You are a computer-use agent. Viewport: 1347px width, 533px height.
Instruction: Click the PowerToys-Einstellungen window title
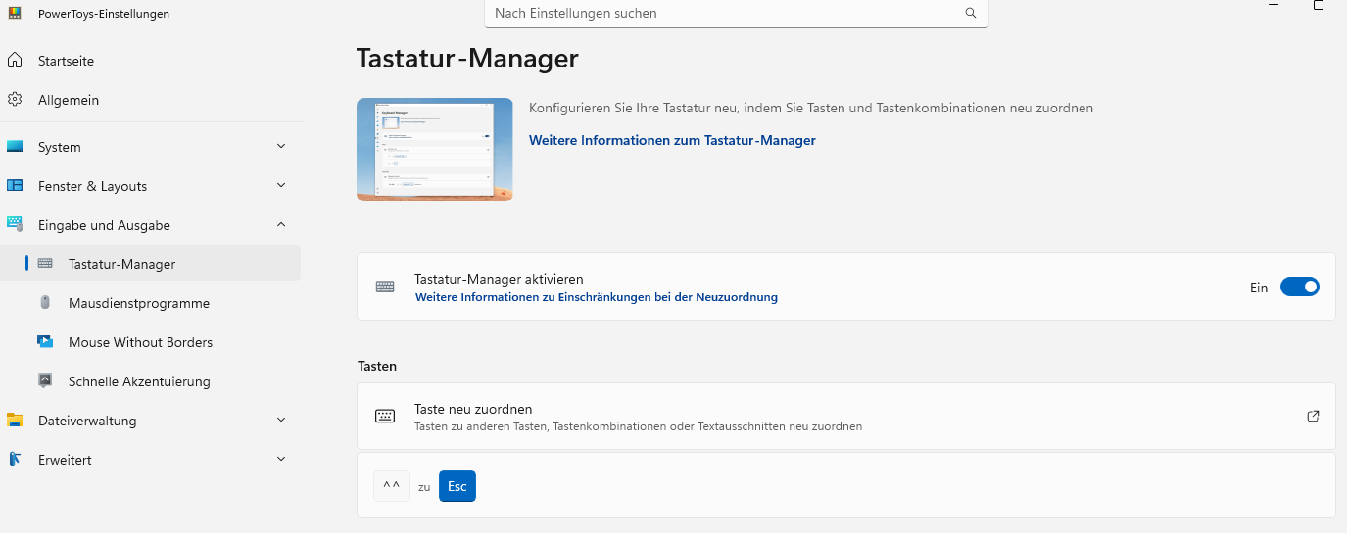[104, 14]
